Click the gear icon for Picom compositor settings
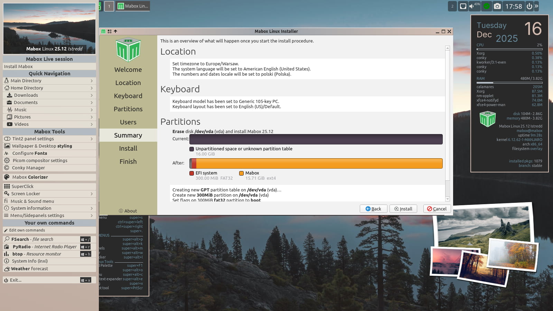Viewport: 553px width, 311px height. pyautogui.click(x=7, y=160)
